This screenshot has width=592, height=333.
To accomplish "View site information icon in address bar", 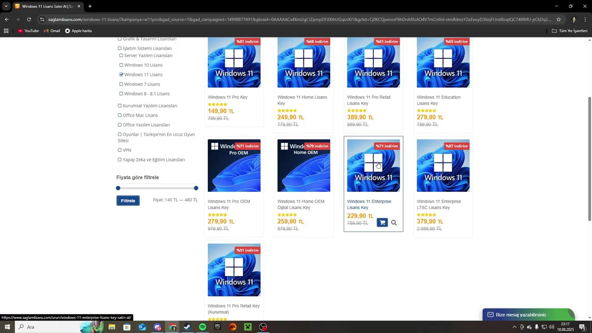I will (x=42, y=19).
